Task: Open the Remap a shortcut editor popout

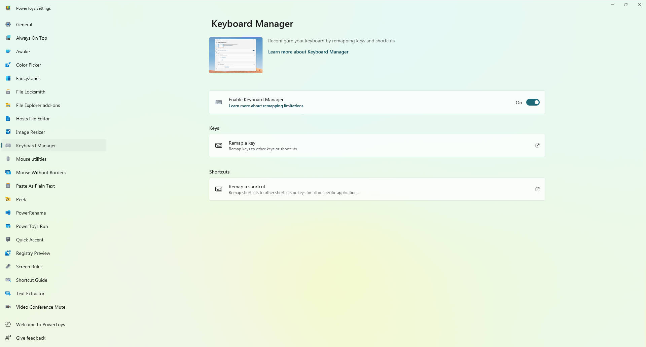Action: point(537,189)
